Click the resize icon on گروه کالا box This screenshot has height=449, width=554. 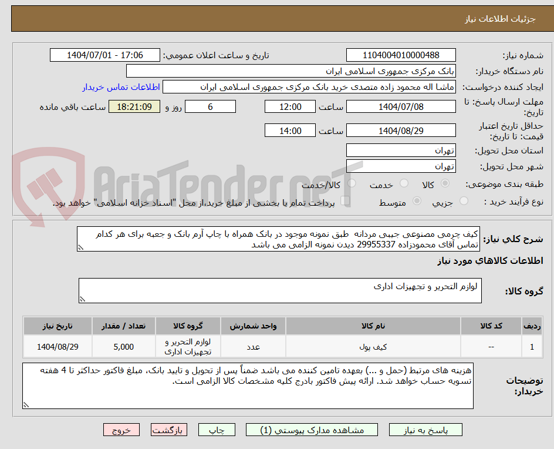(x=82, y=299)
